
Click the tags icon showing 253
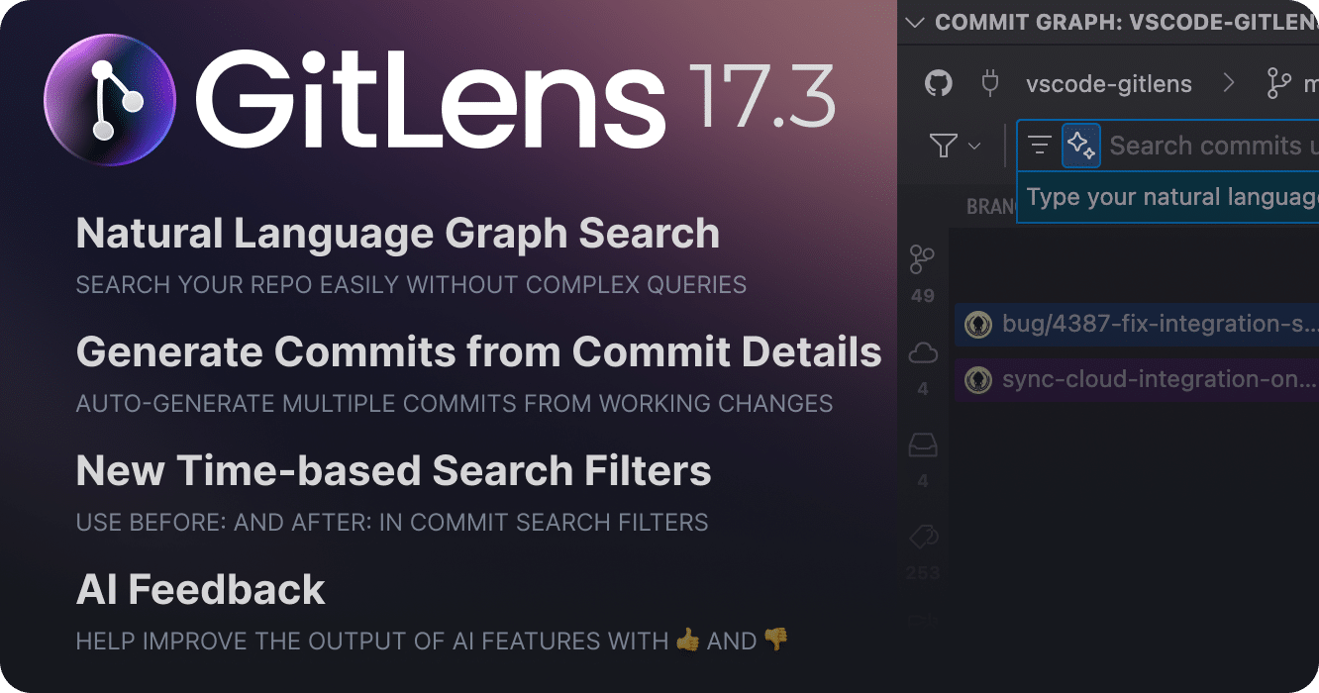click(922, 538)
